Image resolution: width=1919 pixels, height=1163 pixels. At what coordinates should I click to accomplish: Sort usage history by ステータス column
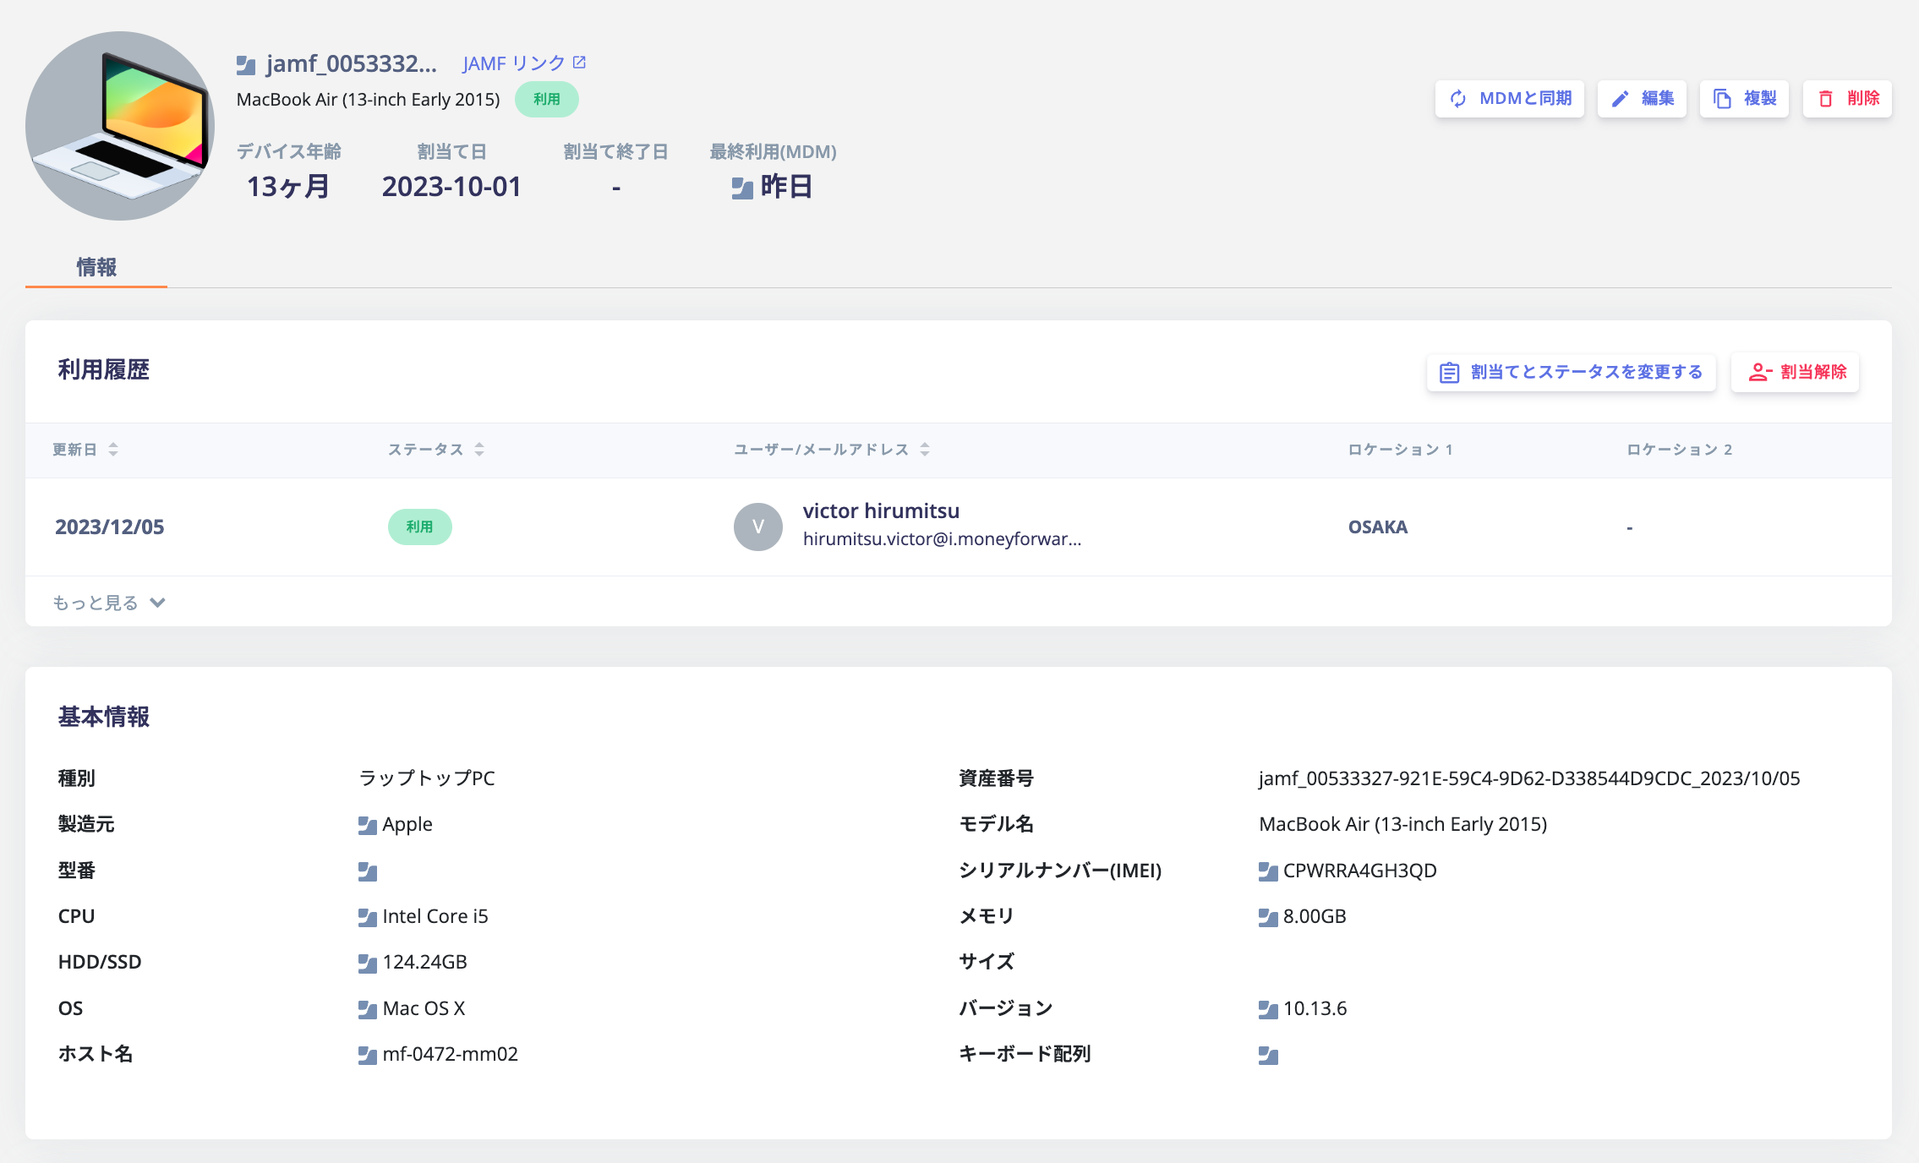coord(479,449)
